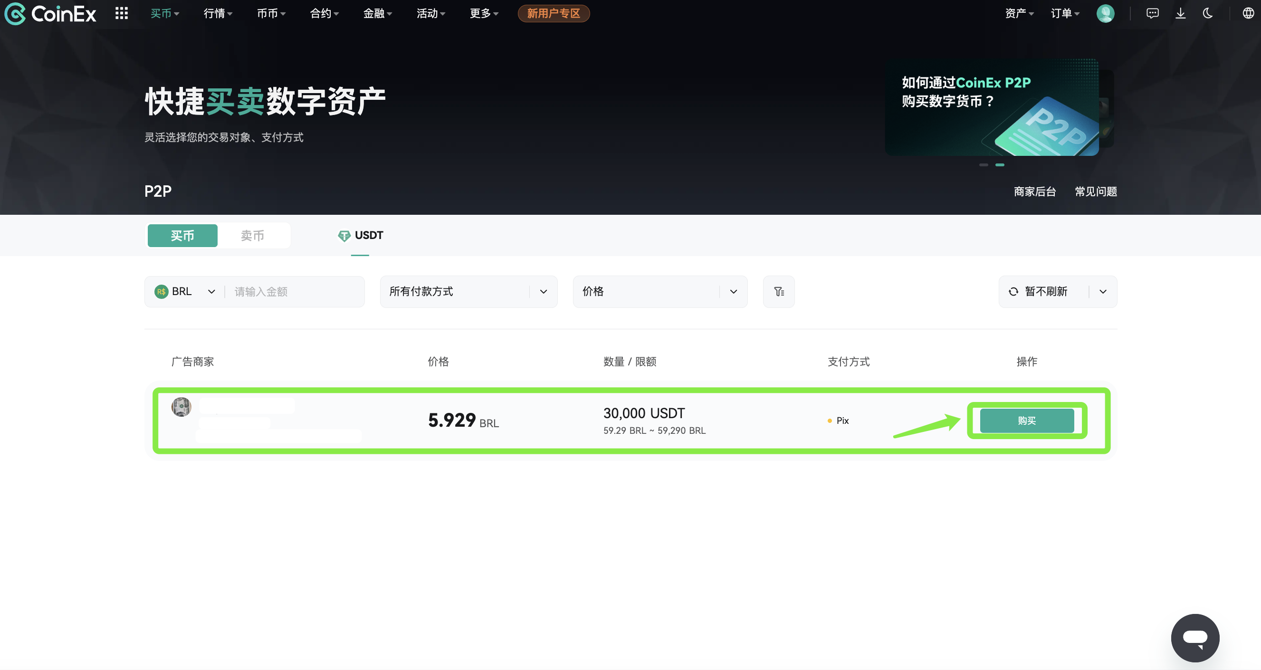Expand the refresh interval dropdown arrow
The width and height of the screenshot is (1261, 670).
point(1103,292)
